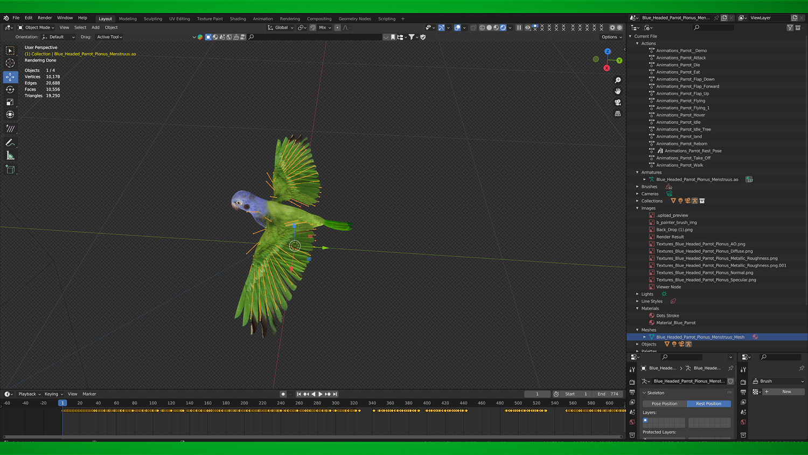Activate the Move tool

(10, 77)
